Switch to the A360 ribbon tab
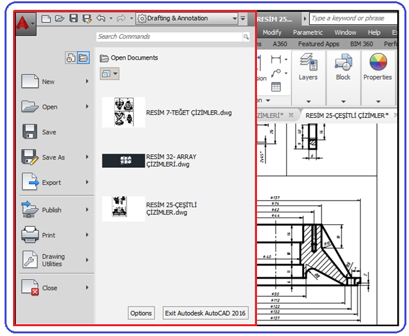Screen dimensions: 409x336 point(280,44)
